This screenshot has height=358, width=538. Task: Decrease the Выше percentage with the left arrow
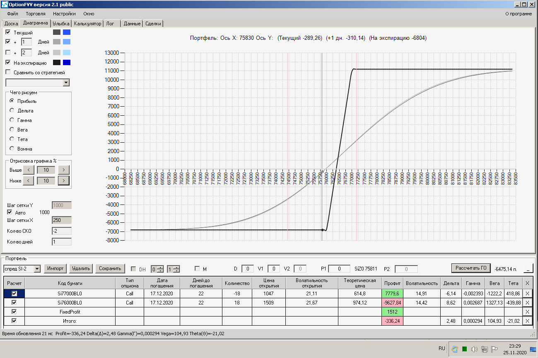tap(28, 170)
